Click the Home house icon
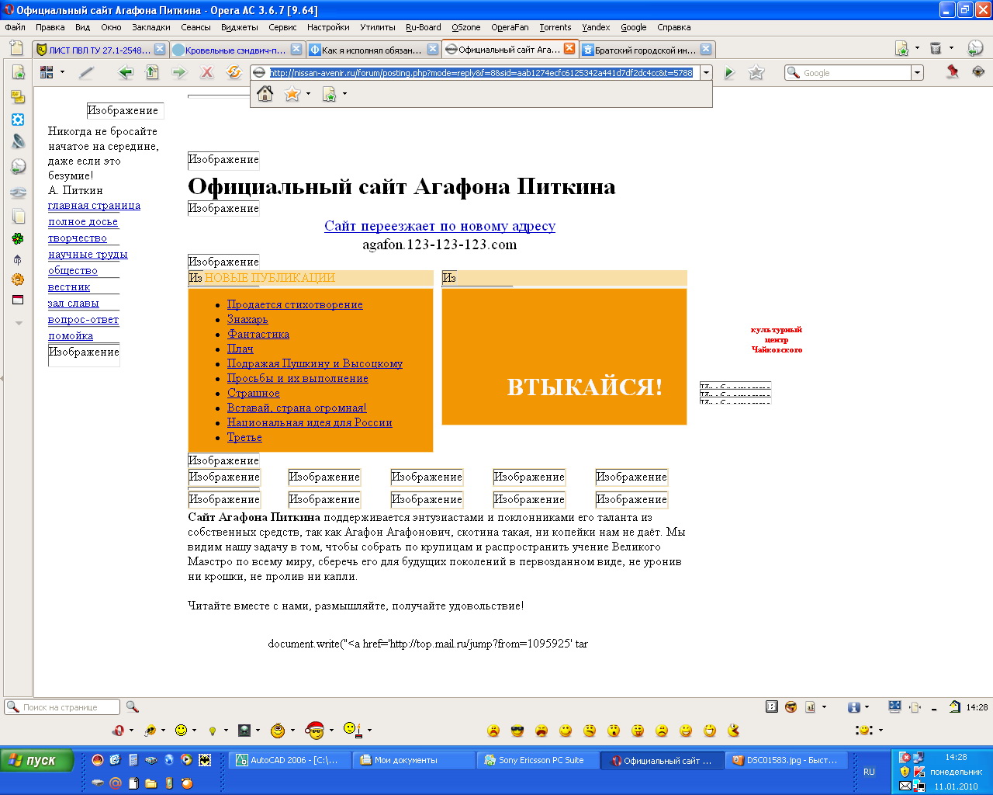993x795 pixels. coord(265,94)
